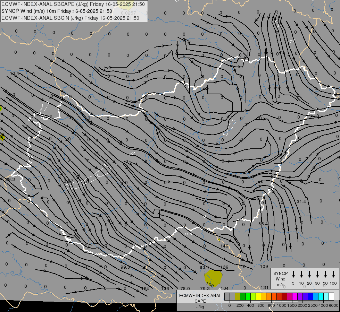Screen dimensions: 340x312
Task: Select the pure blue CAPE legend swatch
Action: (310, 296)
